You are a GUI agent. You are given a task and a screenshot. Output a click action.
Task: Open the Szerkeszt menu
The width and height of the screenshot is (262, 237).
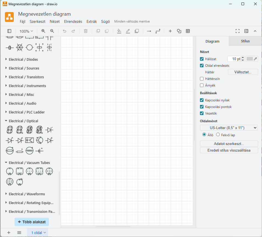(x=37, y=22)
